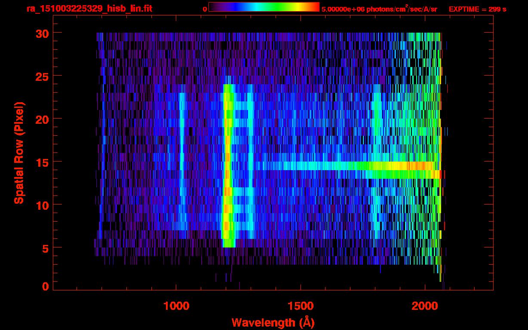Click the 15 spatial row tick label
Viewport: 528px width, 330px height.
[42, 162]
